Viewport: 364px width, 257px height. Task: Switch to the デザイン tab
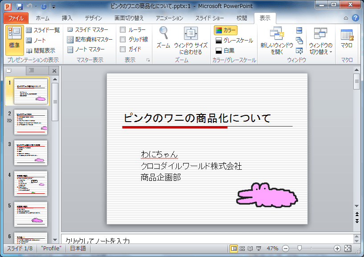pyautogui.click(x=93, y=18)
